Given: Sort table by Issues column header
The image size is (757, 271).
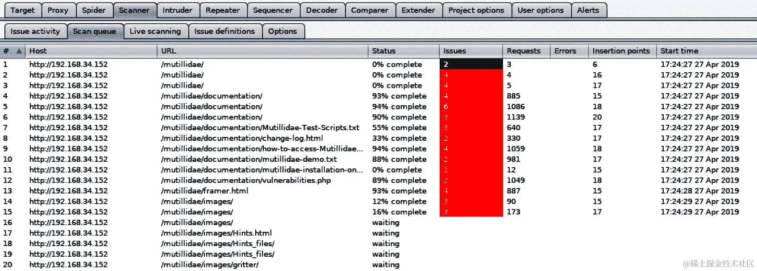Looking at the screenshot, I should [471, 51].
